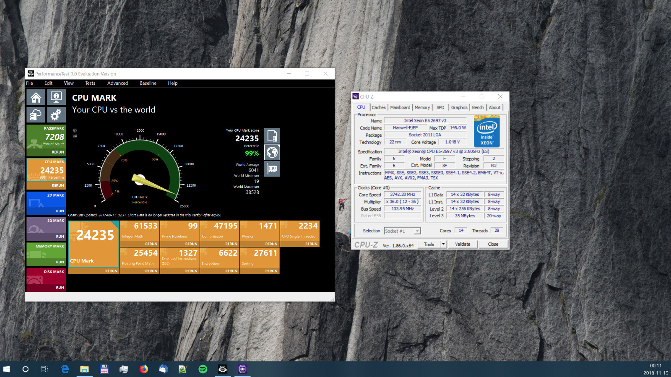Open Thunderbird from the taskbar
671x377 pixels.
(x=164, y=369)
